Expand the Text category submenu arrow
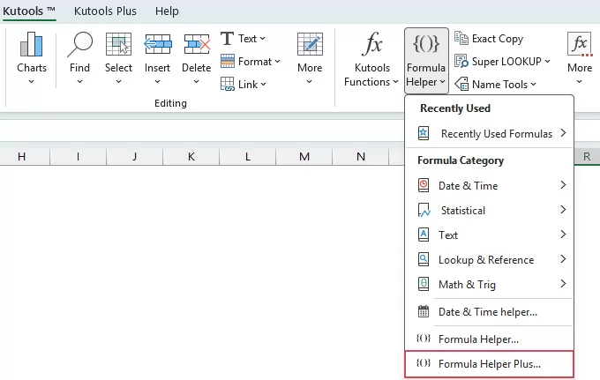Viewport: 600px width, 380px height. click(563, 235)
